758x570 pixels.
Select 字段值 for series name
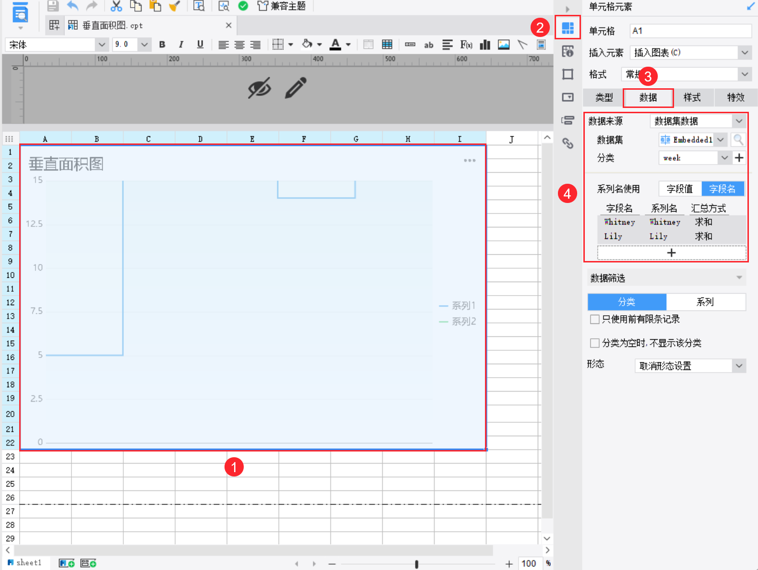click(x=680, y=189)
